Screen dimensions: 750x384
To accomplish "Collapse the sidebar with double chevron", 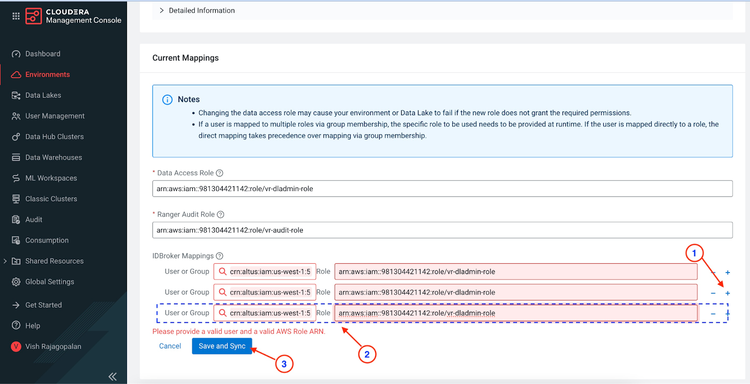I will coord(112,376).
